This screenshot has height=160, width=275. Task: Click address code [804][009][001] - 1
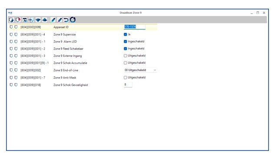click(33, 42)
